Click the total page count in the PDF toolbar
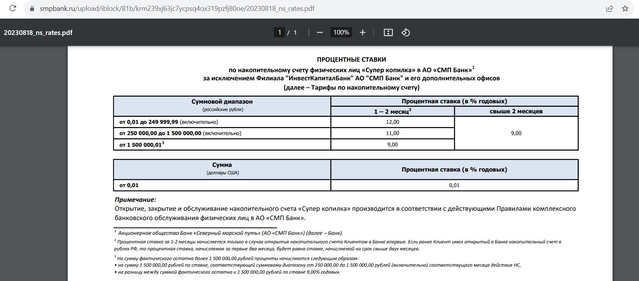This screenshot has height=281, width=639. click(x=295, y=33)
